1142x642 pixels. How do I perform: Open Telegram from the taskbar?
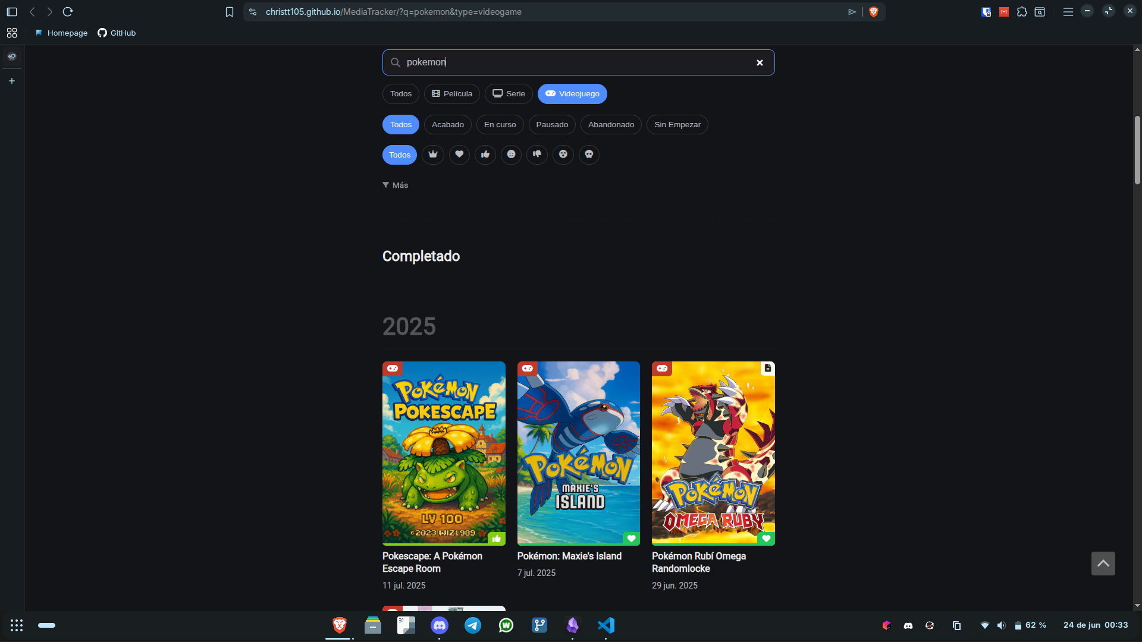[473, 625]
